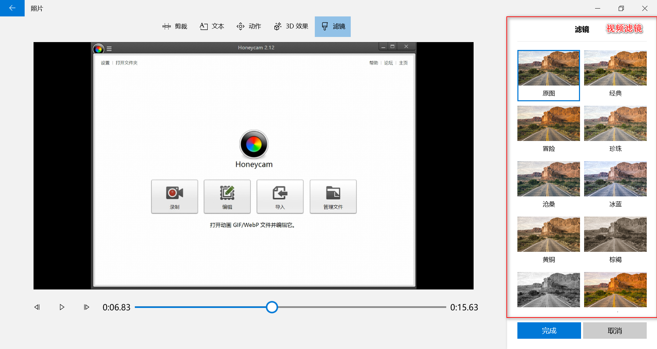Step back one frame
657x349 pixels.
[37, 307]
